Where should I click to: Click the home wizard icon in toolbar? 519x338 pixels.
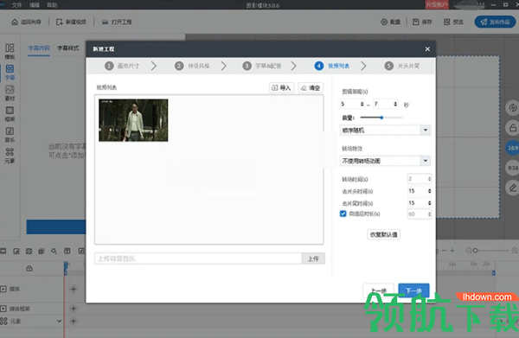point(15,22)
